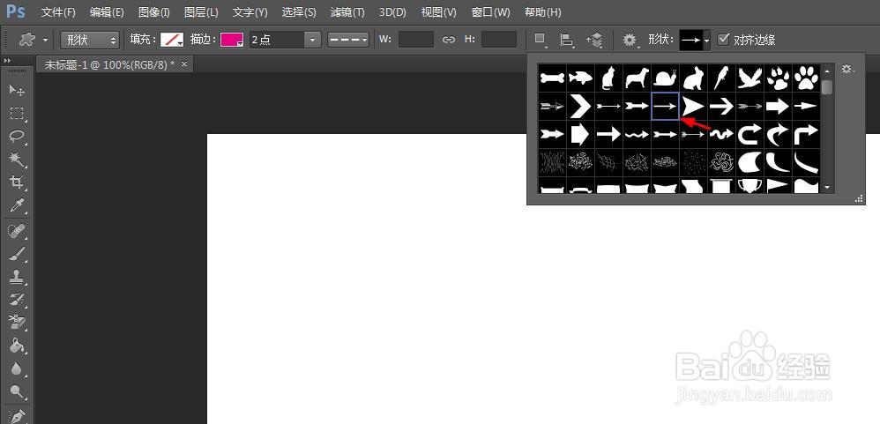
Task: Select the Dodge tool
Action: pos(17,391)
